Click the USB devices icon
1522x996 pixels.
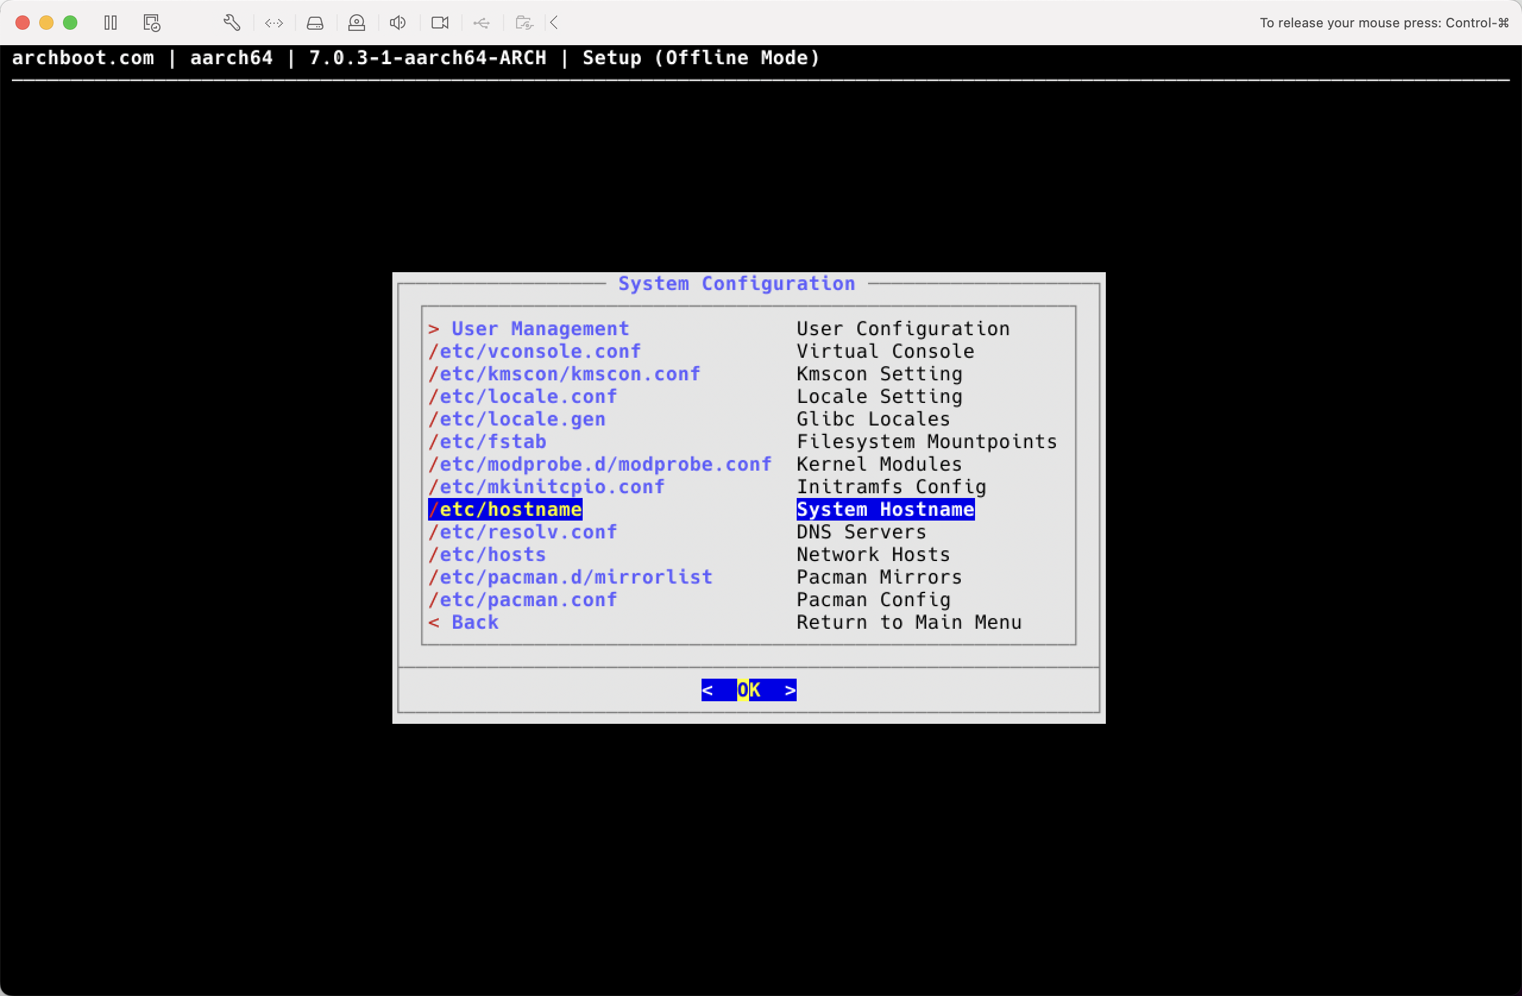click(x=482, y=23)
